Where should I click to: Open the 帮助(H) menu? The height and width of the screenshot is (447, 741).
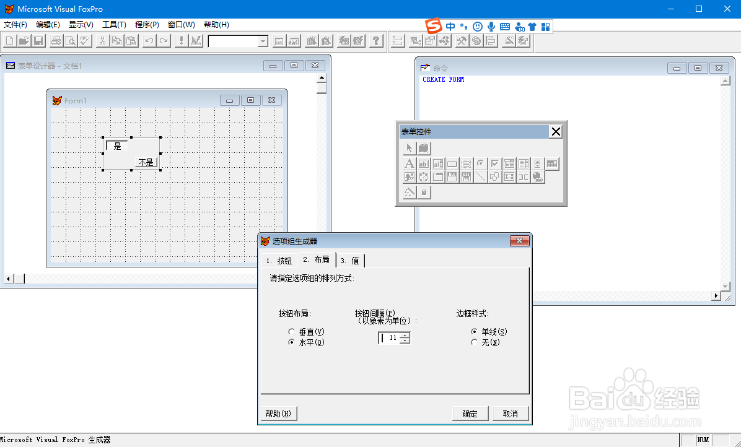tap(216, 25)
